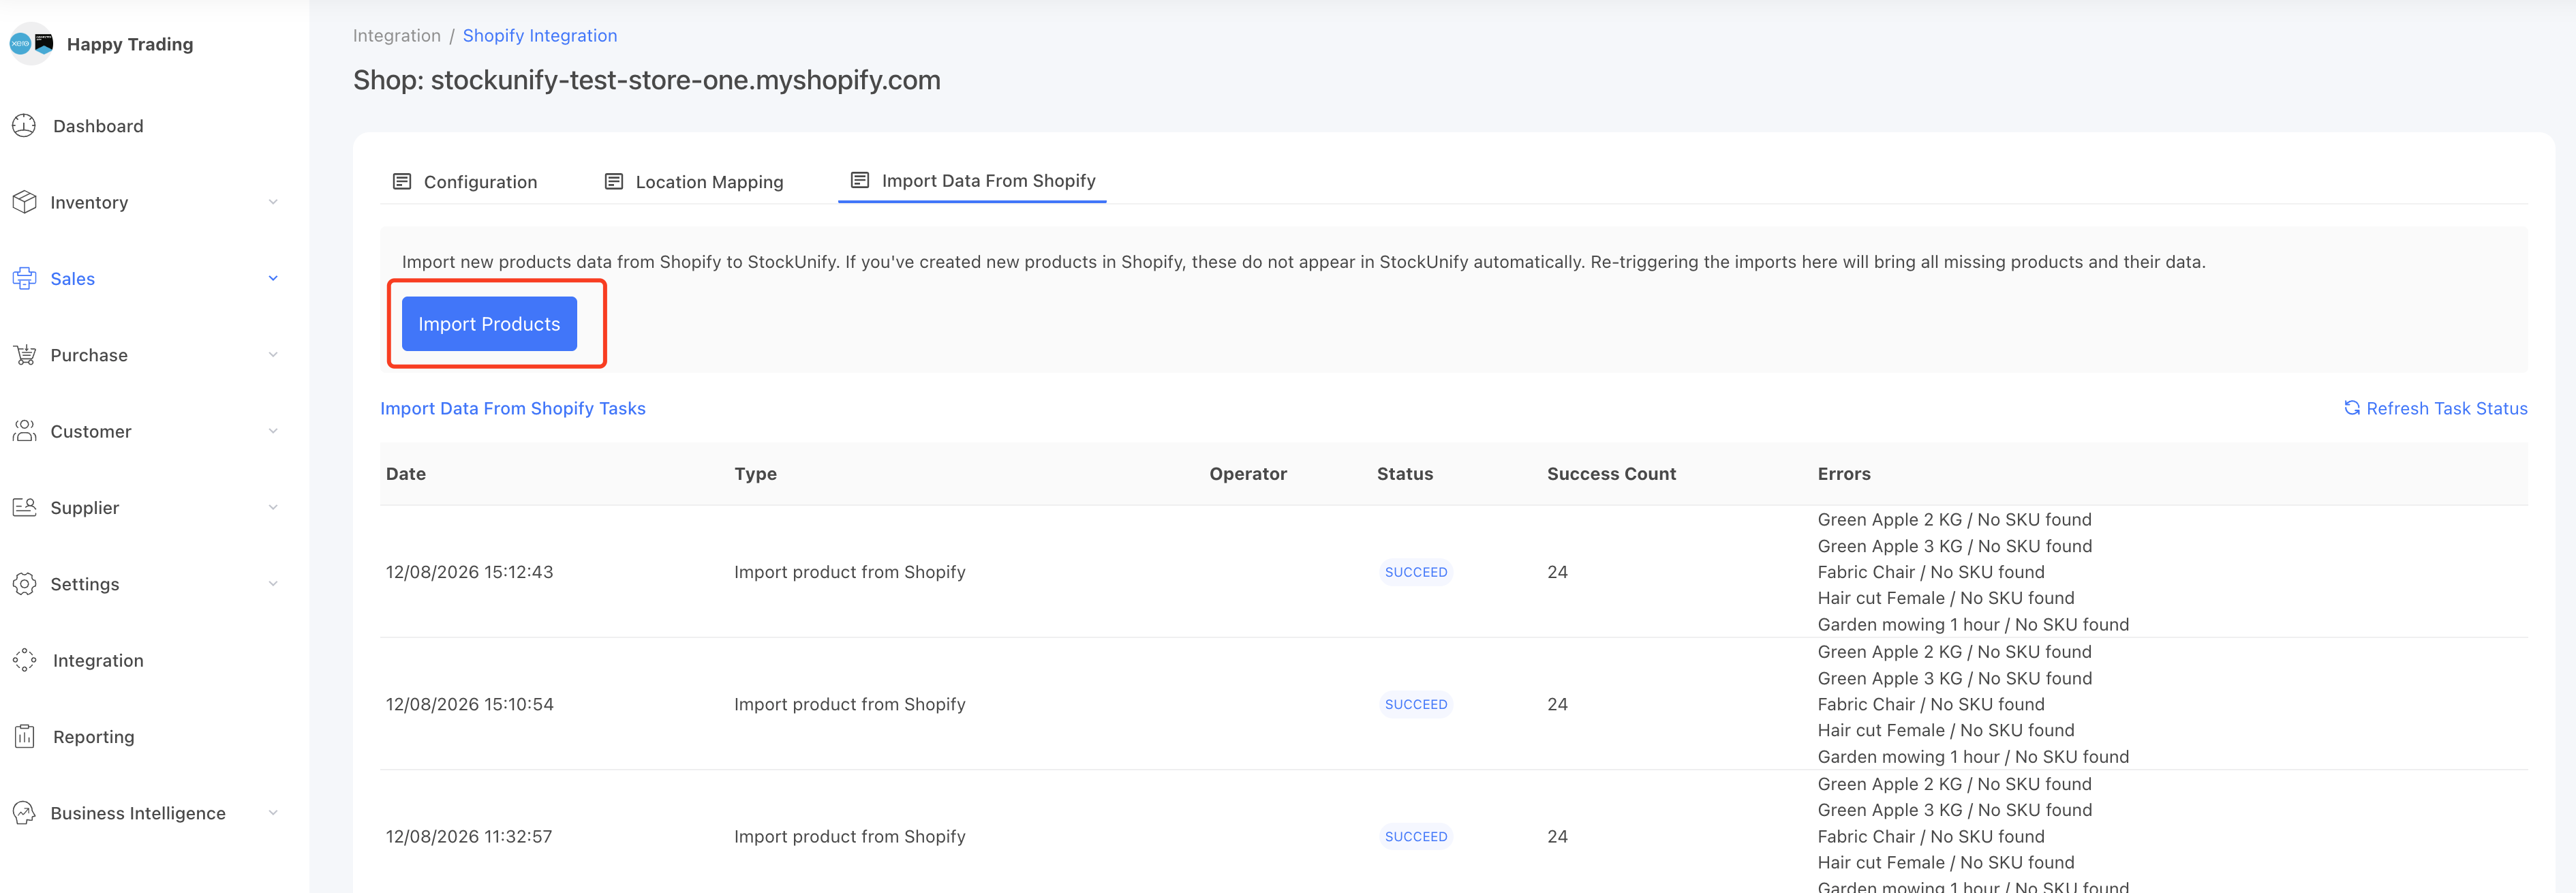Image resolution: width=2576 pixels, height=893 pixels.
Task: Expand the Supplier menu chevron
Action: click(x=273, y=508)
